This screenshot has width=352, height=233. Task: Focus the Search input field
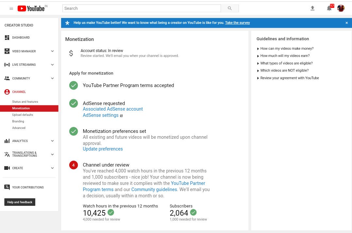[142, 8]
